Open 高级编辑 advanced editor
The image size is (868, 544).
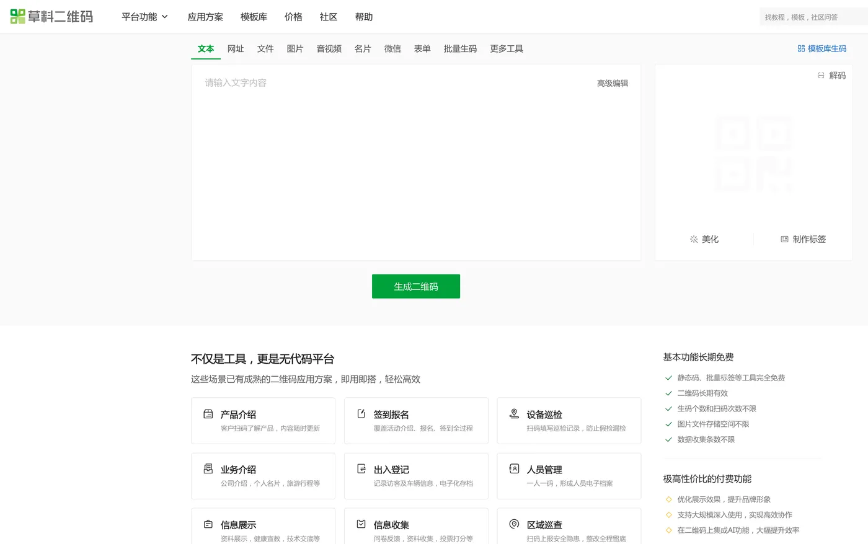coord(613,83)
